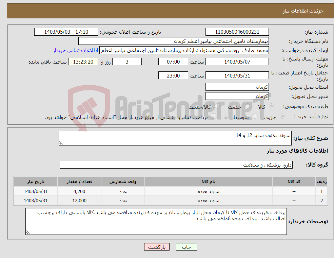The image size is (334, 258).
Task: Click the need date 1403/05/31 in row 1
Action: click(36, 191)
